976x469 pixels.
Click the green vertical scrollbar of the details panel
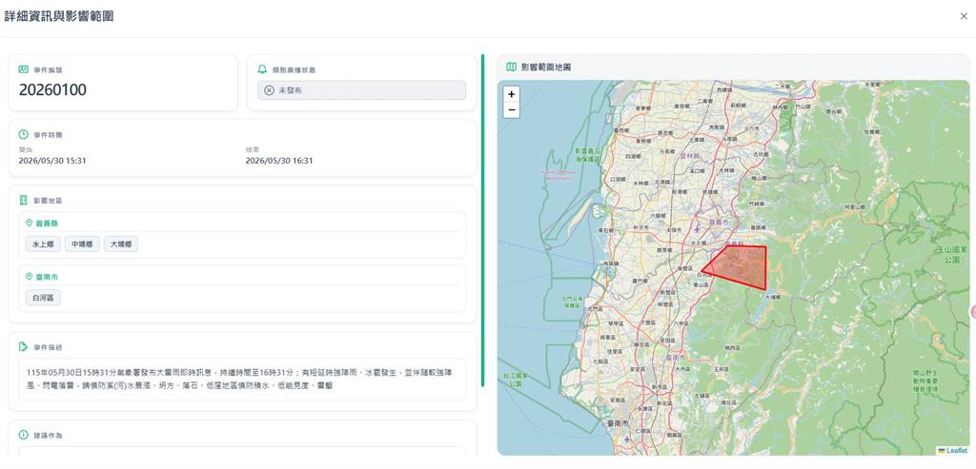[x=482, y=221]
